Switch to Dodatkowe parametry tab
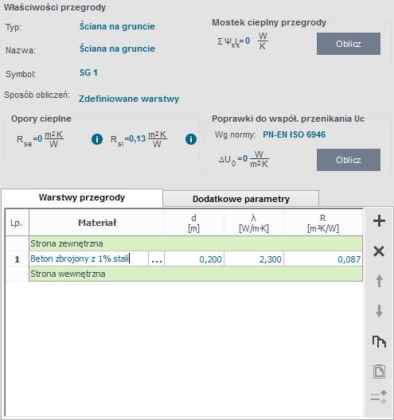The height and width of the screenshot is (420, 394). pyautogui.click(x=241, y=199)
